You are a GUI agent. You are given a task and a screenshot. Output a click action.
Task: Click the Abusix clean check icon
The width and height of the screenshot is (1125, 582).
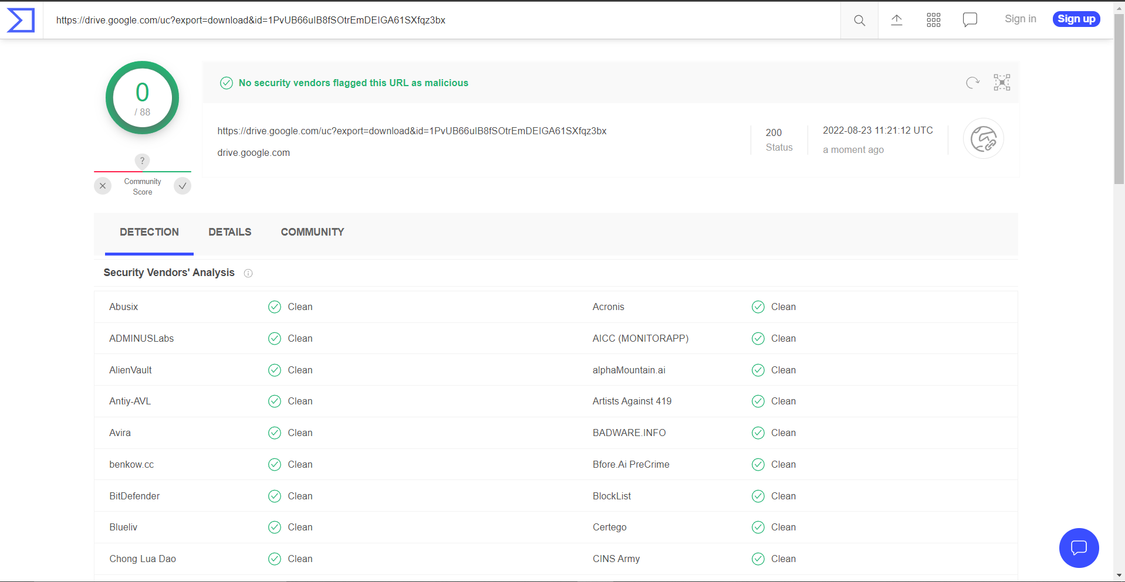pyautogui.click(x=275, y=307)
